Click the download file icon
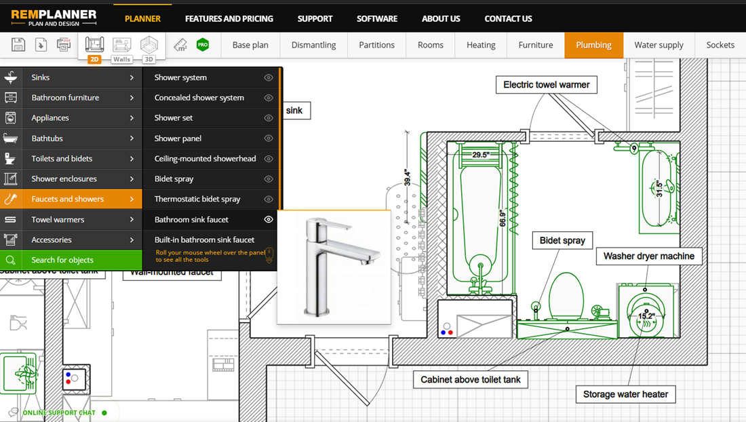The width and height of the screenshot is (746, 422). pos(41,45)
